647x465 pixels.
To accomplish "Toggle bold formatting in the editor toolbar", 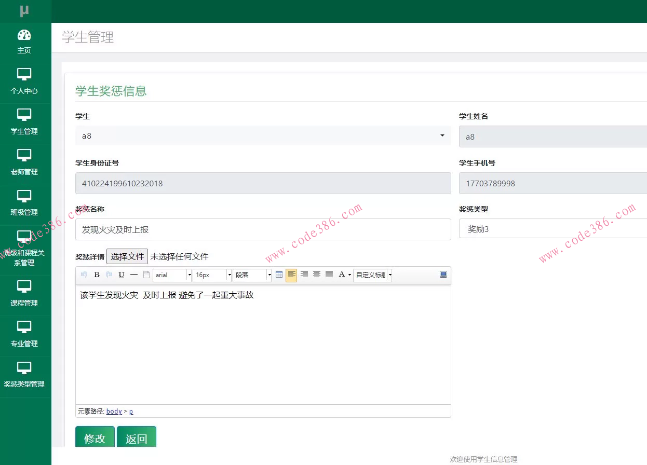I will click(97, 275).
